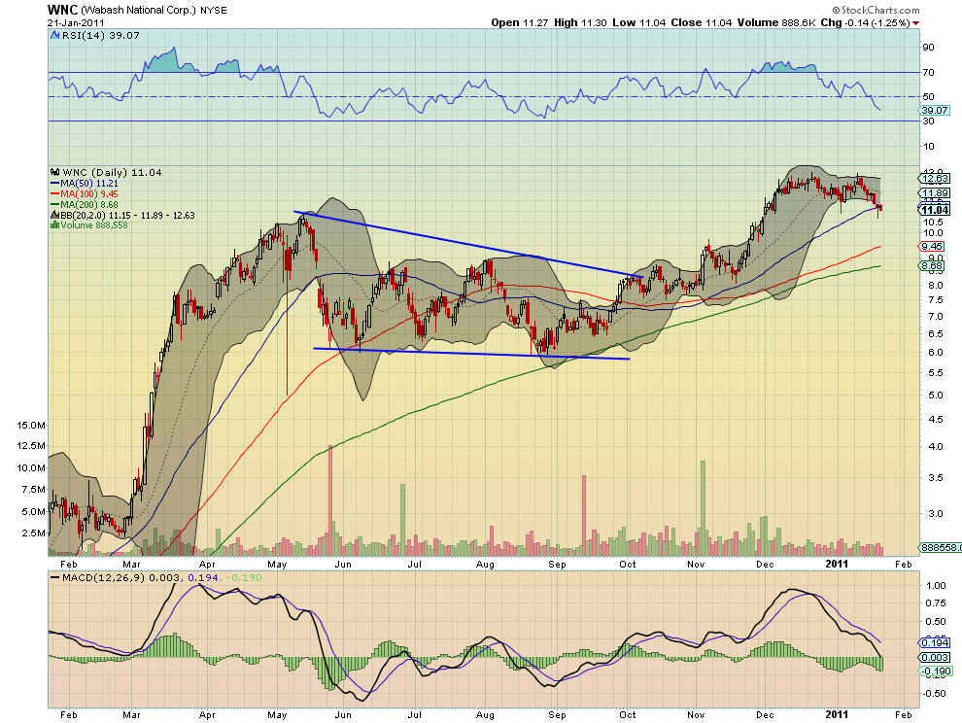Click the MA(100) 9.45 legend entry
The width and height of the screenshot is (962, 723).
[x=89, y=194]
